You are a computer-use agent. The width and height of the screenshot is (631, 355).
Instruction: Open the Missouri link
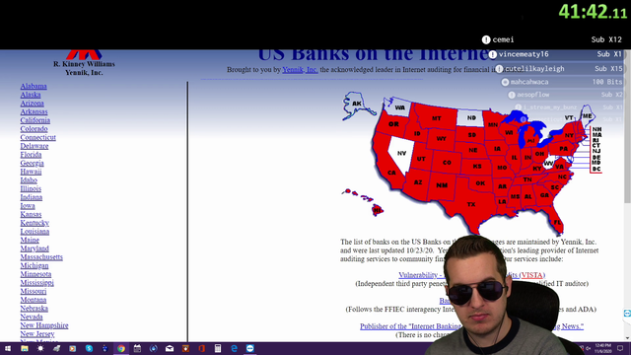(33, 291)
